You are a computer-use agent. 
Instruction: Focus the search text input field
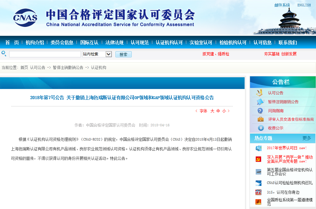click(x=45, y=54)
